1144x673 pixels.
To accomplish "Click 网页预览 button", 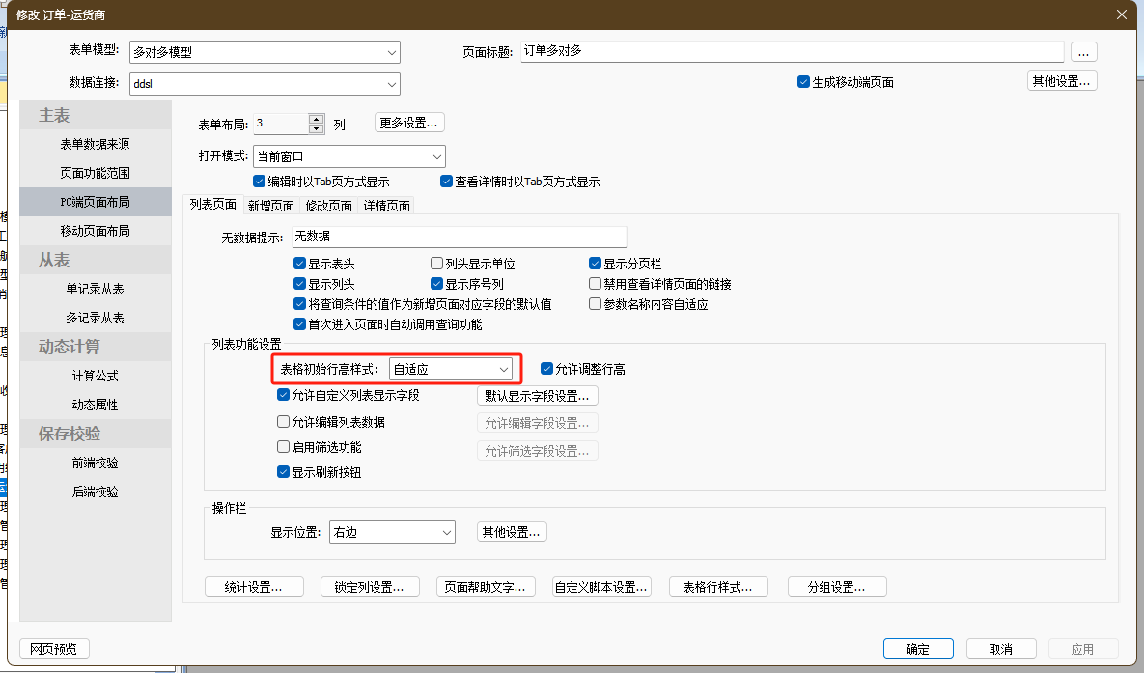I will pos(54,649).
